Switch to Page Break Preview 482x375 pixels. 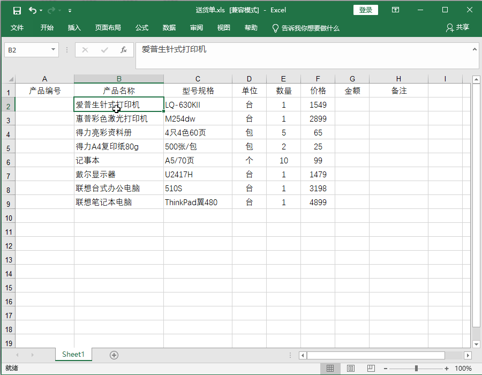click(x=371, y=368)
